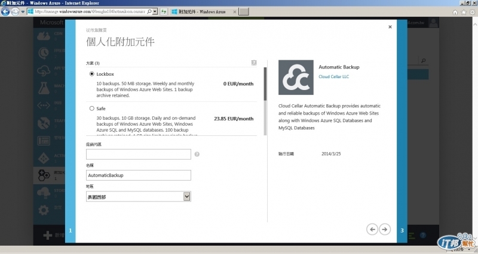
Task: Click the Automatic Backup title text
Action: [x=339, y=67]
